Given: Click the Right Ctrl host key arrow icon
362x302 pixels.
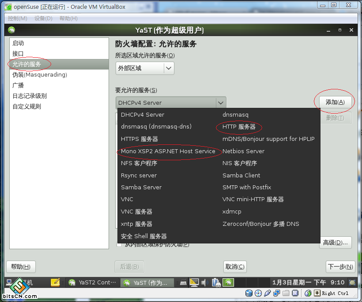Looking at the screenshot, I should 317,293.
